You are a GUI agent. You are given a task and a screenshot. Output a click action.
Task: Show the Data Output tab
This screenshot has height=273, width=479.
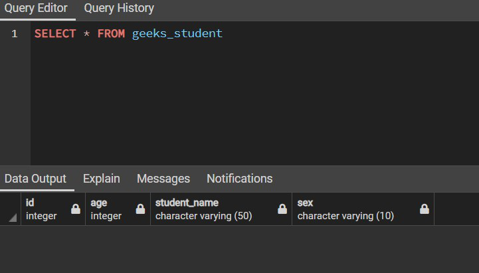[36, 179]
